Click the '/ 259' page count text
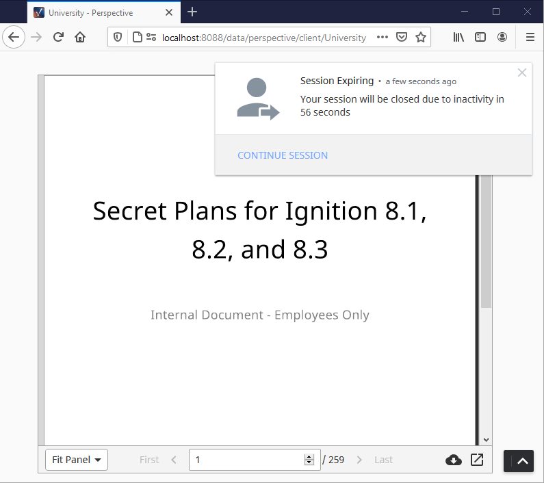Viewport: 544px width, 483px height. click(x=333, y=460)
